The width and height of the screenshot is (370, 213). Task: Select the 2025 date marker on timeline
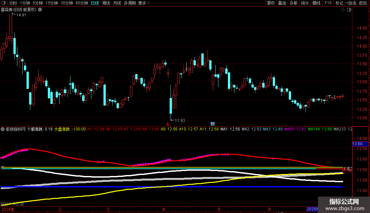point(312,209)
